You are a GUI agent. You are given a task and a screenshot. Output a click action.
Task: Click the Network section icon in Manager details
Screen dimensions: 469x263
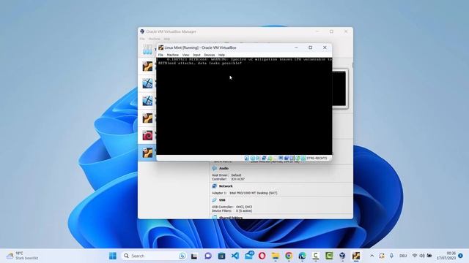click(215, 186)
